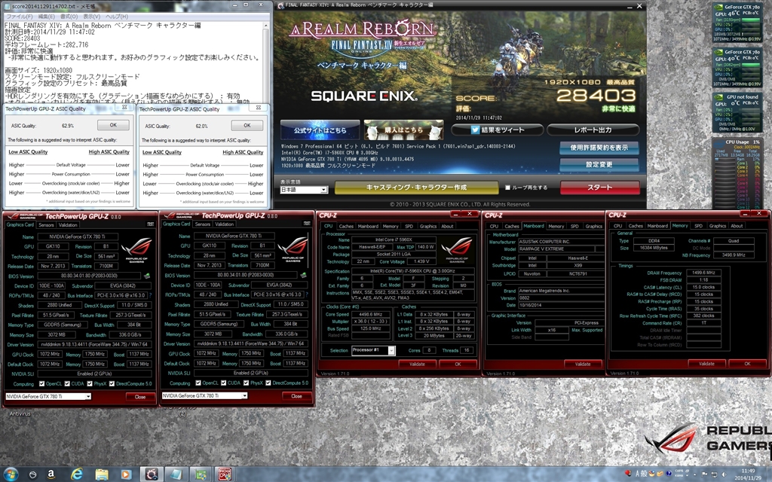Toggle CUDA checkbox in left GPU-Z window
The width and height of the screenshot is (772, 482).
67,383
